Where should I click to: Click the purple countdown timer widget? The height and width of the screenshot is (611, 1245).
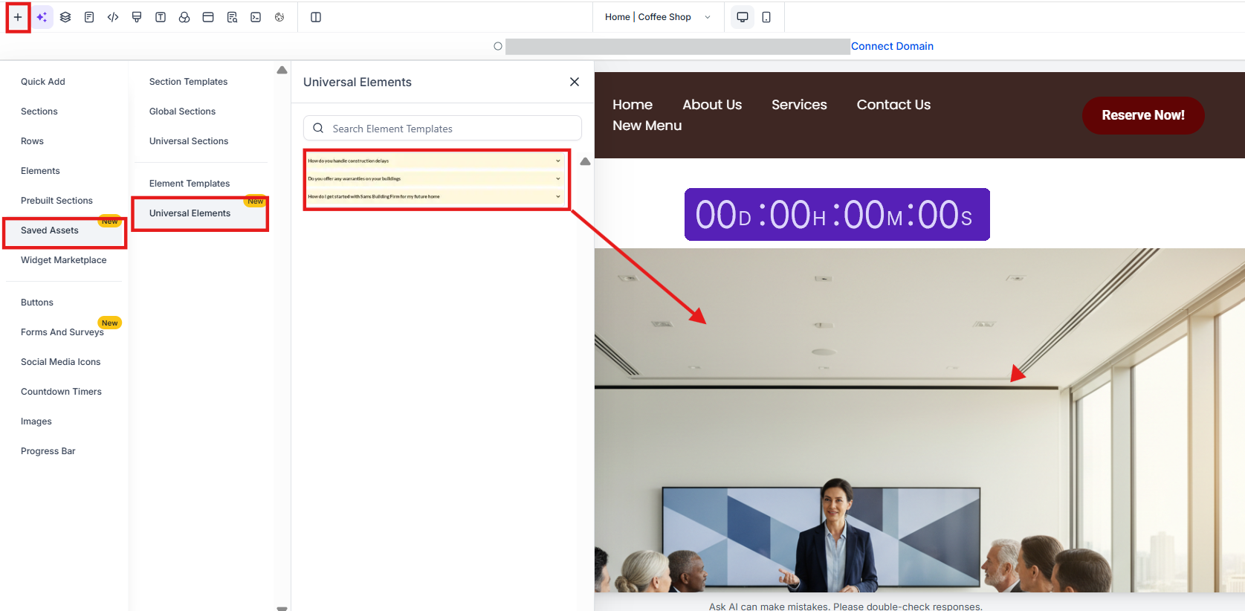(x=836, y=215)
